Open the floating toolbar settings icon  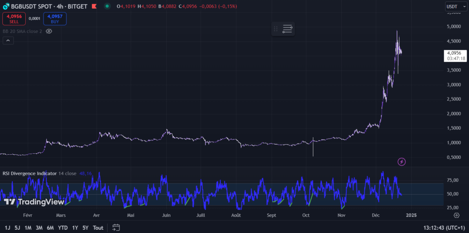(287, 29)
